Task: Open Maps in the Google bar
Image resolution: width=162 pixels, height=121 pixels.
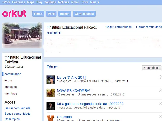Action: click(x=31, y=2)
